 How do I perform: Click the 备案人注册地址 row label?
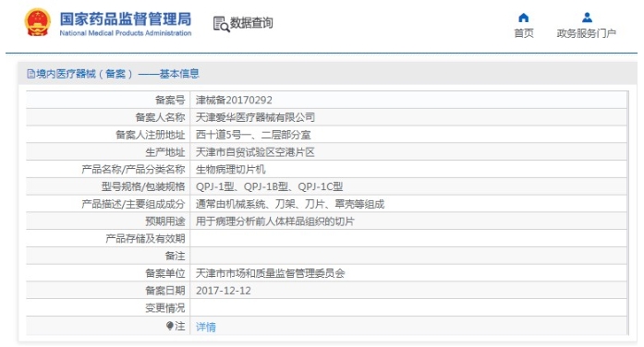[151, 135]
